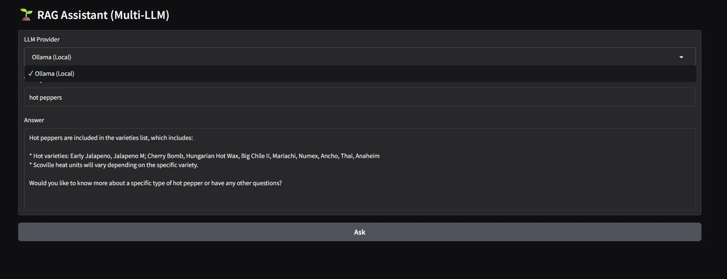Click the seedling logo icon

tap(26, 15)
